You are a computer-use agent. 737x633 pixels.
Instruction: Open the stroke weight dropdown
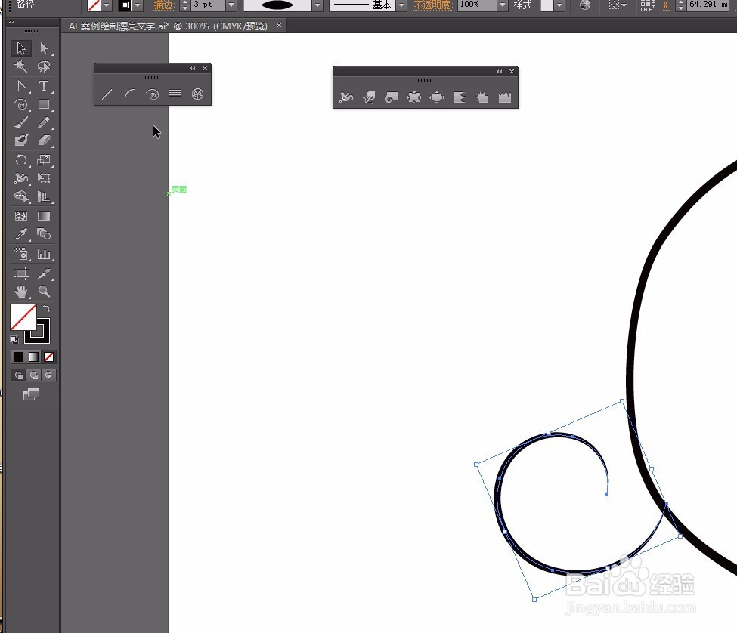231,5
